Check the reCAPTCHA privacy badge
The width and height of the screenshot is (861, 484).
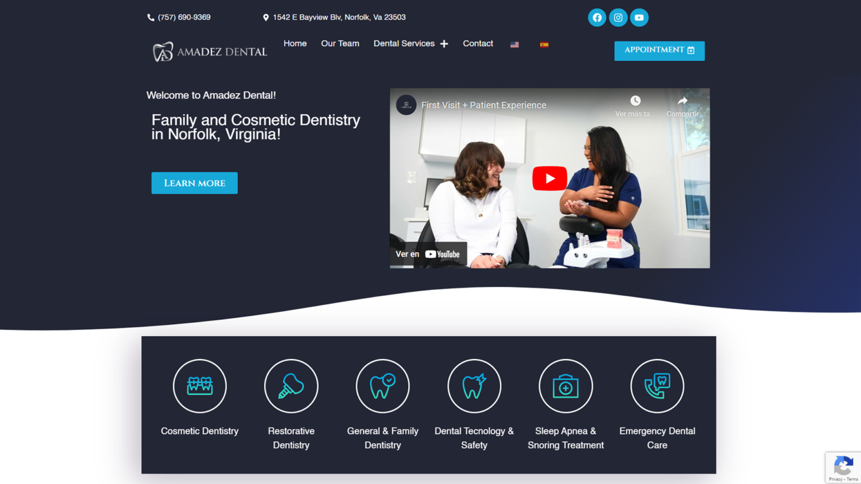click(x=844, y=468)
